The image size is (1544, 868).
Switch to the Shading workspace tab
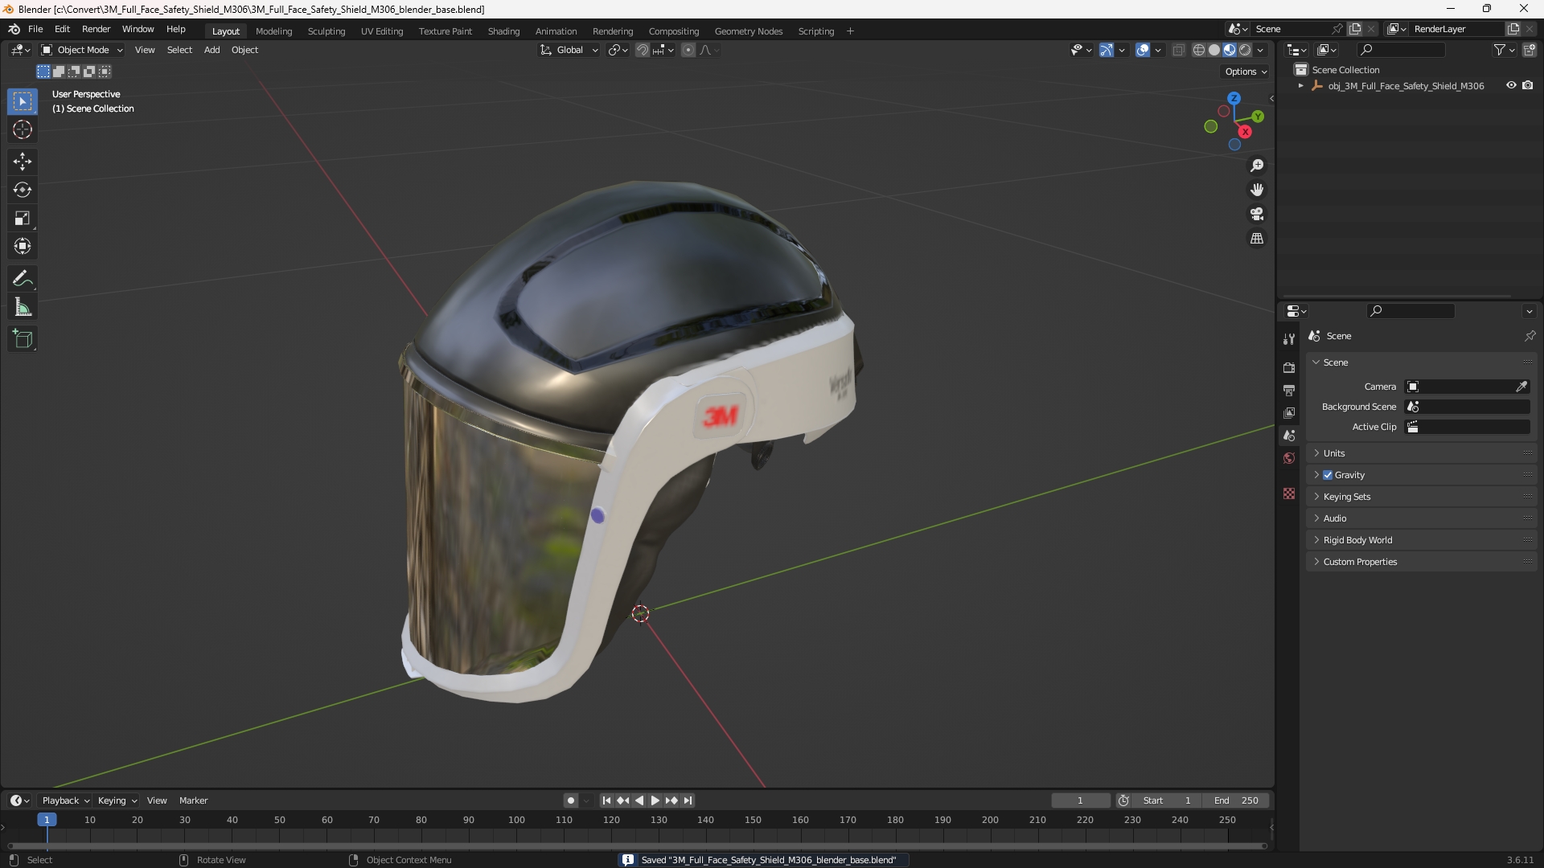pyautogui.click(x=503, y=31)
